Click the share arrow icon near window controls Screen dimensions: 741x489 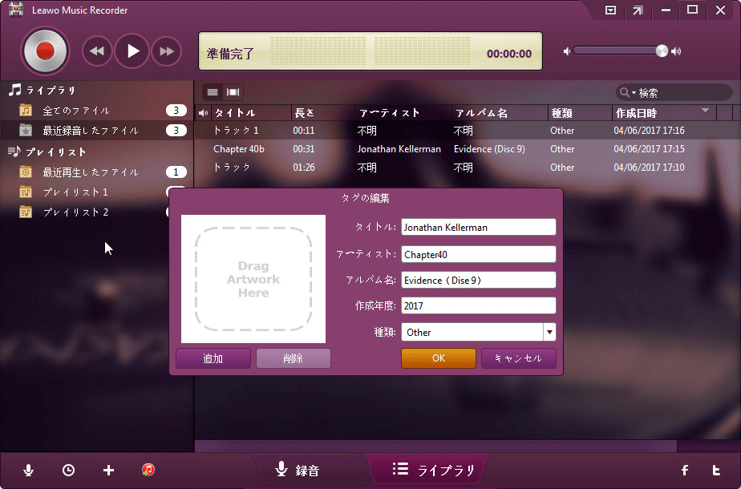[639, 10]
